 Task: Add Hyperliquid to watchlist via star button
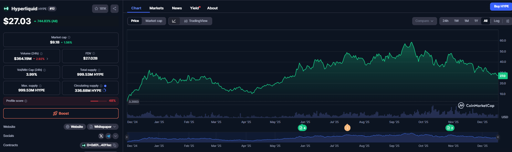(100, 9)
